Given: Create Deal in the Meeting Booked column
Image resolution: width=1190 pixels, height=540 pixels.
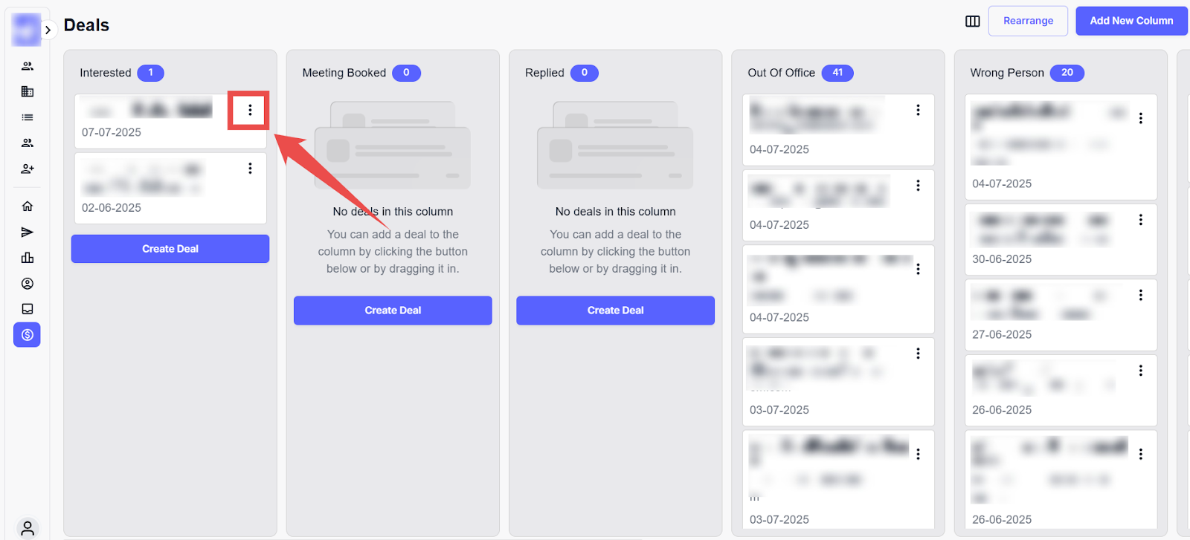Looking at the screenshot, I should tap(393, 310).
